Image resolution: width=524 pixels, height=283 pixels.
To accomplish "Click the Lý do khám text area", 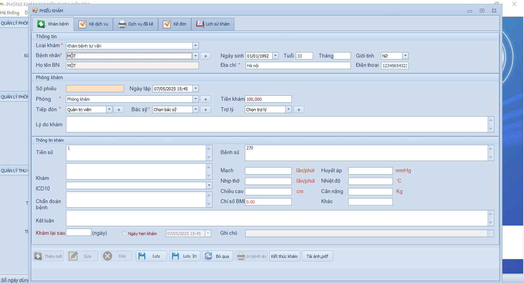I will 280,124.
